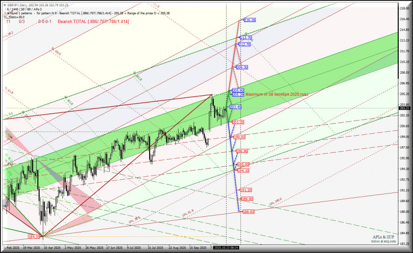Click the 192.75 tick on the price scale
The width and height of the screenshot is (413, 253).
405,179
